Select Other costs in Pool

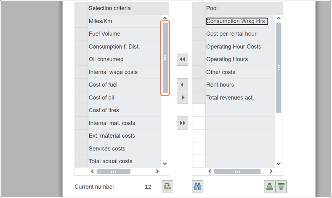pyautogui.click(x=240, y=72)
